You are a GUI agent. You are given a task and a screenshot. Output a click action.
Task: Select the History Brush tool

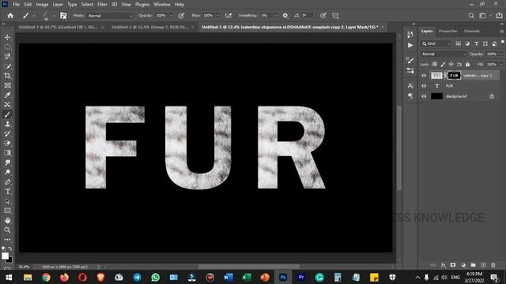point(7,133)
